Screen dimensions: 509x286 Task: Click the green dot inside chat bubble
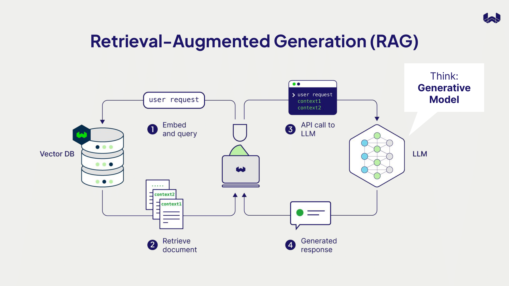point(300,213)
